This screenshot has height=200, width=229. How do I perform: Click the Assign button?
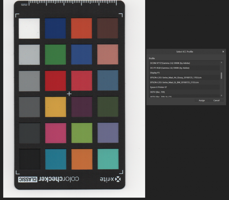pos(202,101)
